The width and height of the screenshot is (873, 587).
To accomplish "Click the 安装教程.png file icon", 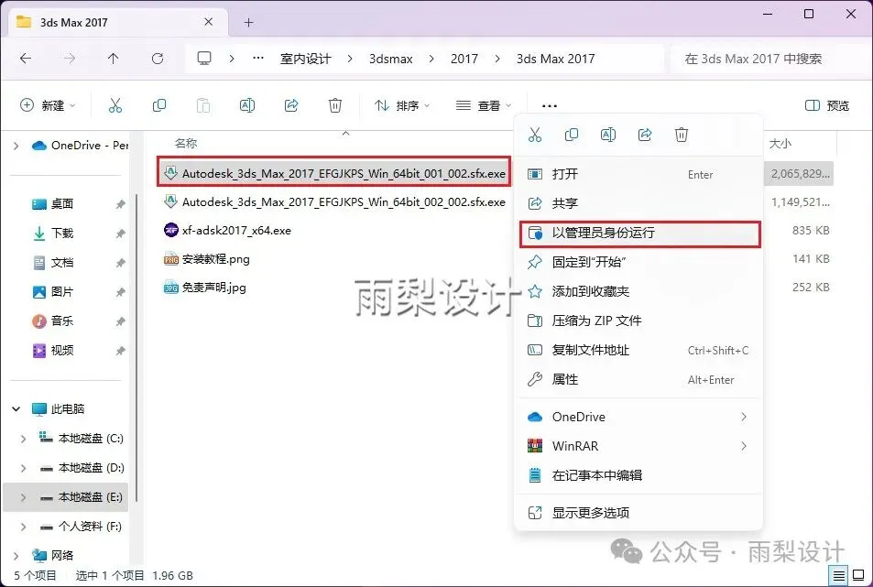I will click(x=171, y=259).
